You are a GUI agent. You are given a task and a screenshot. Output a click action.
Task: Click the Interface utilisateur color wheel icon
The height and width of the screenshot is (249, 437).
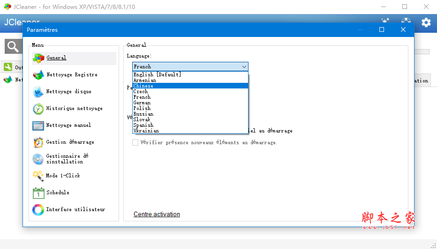(38, 210)
